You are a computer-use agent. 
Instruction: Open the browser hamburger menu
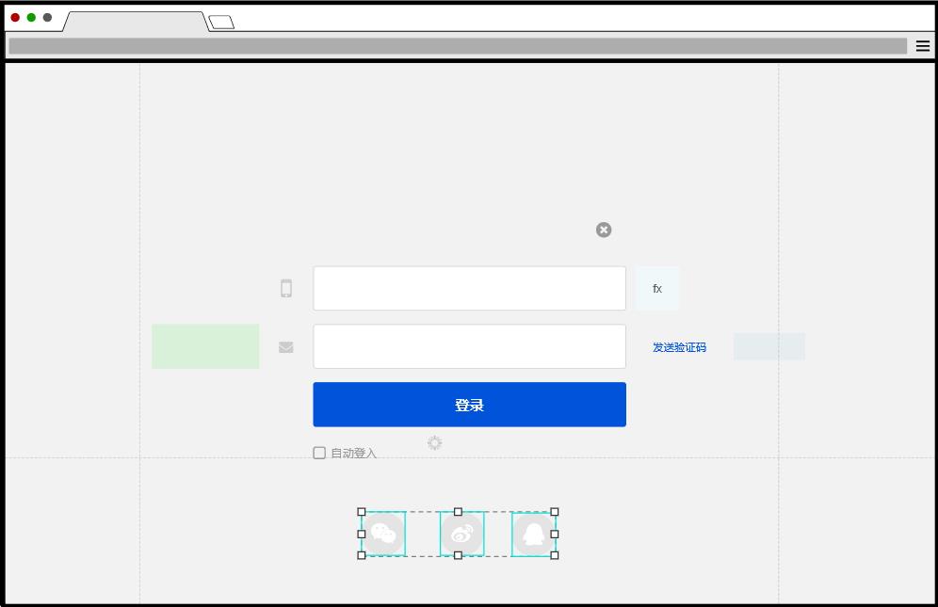(x=922, y=46)
